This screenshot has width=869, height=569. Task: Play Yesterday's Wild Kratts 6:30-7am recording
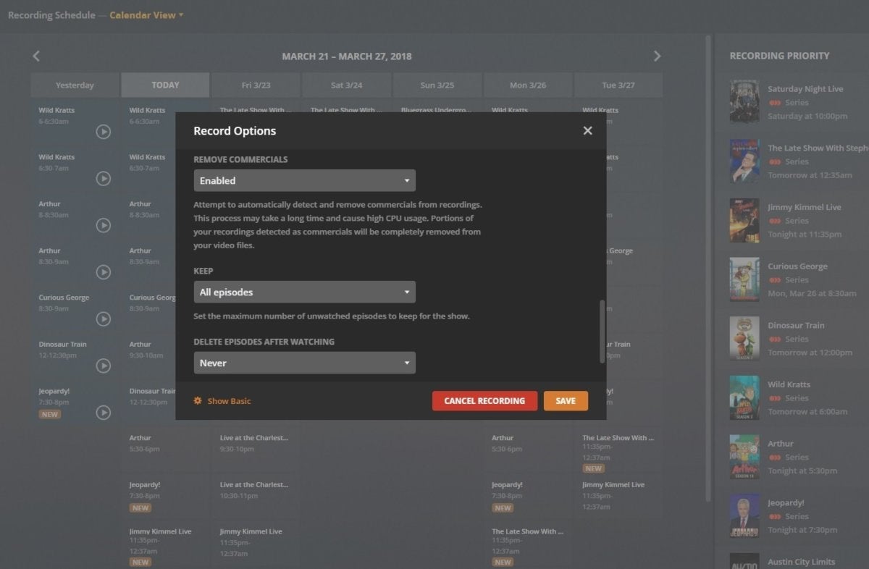click(104, 179)
